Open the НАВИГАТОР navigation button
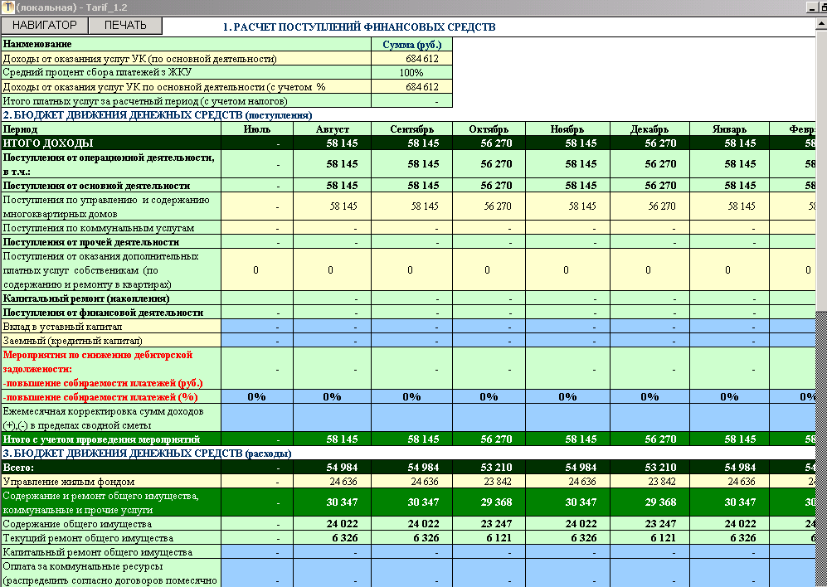The image size is (827, 587). pos(45,26)
